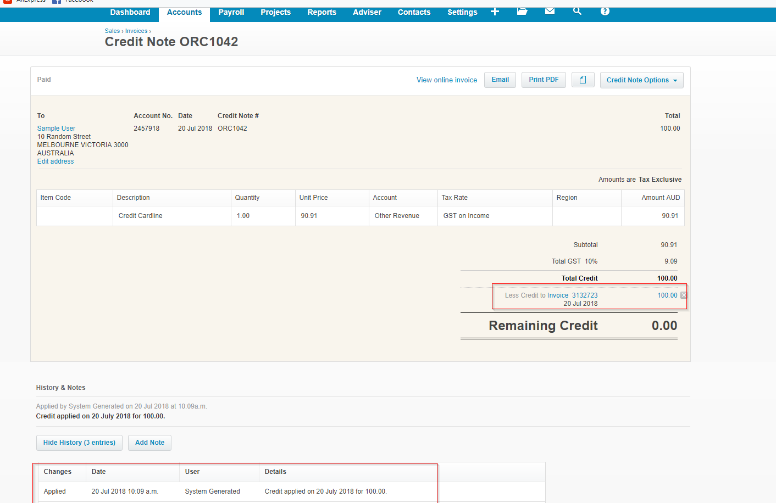
Task: Open invoice 3132723 link
Action: click(584, 295)
